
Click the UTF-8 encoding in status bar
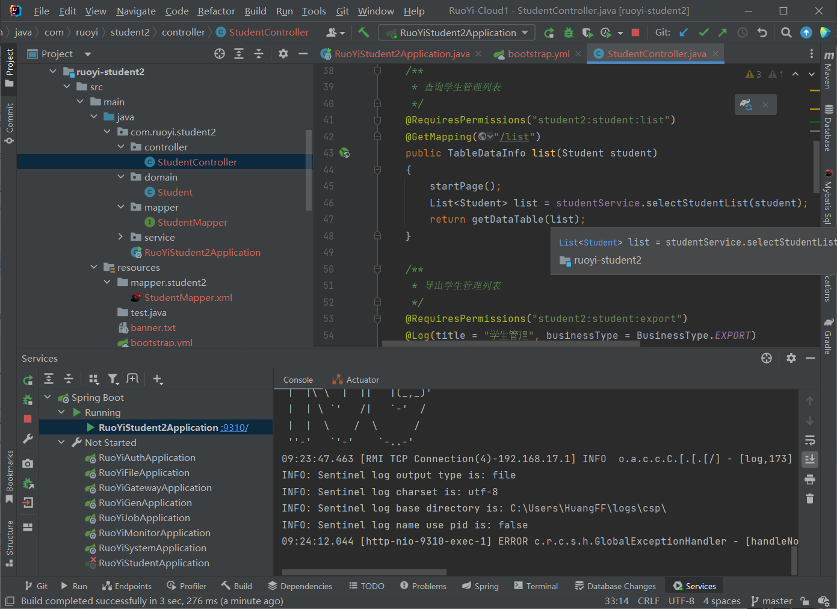(x=681, y=601)
